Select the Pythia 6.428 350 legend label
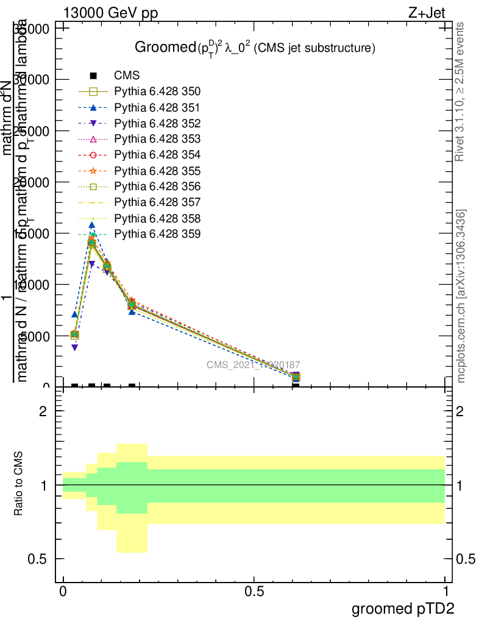Image resolution: width=479 pixels, height=624 pixels. point(157,91)
